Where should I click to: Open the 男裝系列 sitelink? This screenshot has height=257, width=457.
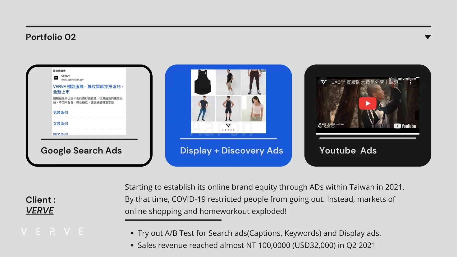61,113
